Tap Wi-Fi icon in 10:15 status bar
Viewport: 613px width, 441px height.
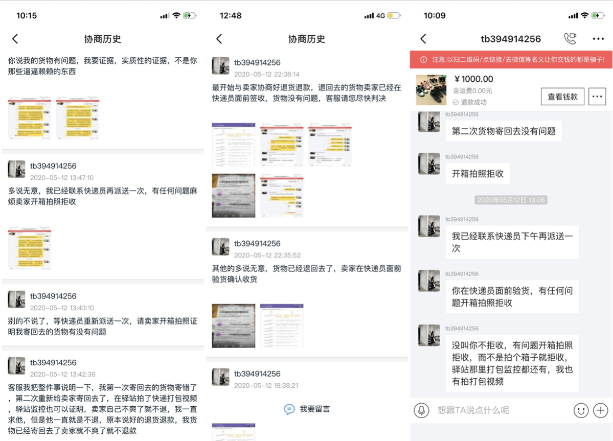(176, 16)
